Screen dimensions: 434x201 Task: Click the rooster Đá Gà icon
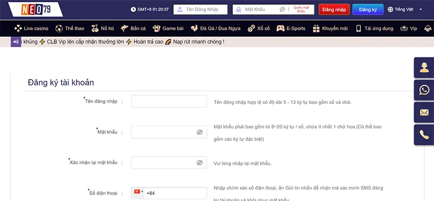[194, 29]
